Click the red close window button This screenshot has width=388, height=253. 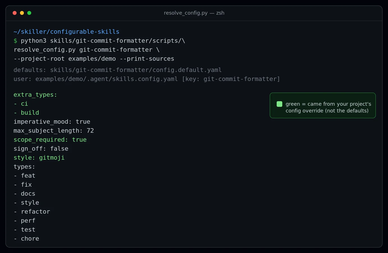coord(15,13)
